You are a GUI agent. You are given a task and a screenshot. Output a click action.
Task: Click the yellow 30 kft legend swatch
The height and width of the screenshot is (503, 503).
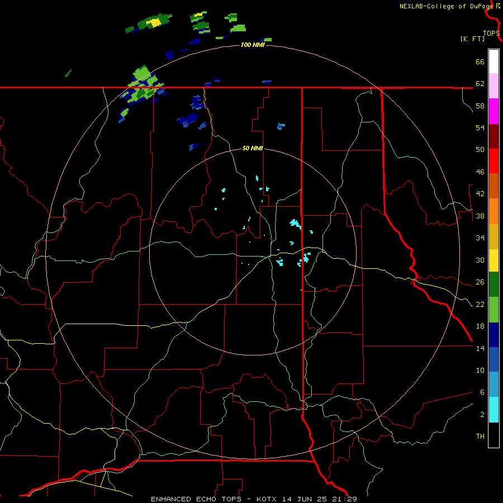tap(493, 260)
